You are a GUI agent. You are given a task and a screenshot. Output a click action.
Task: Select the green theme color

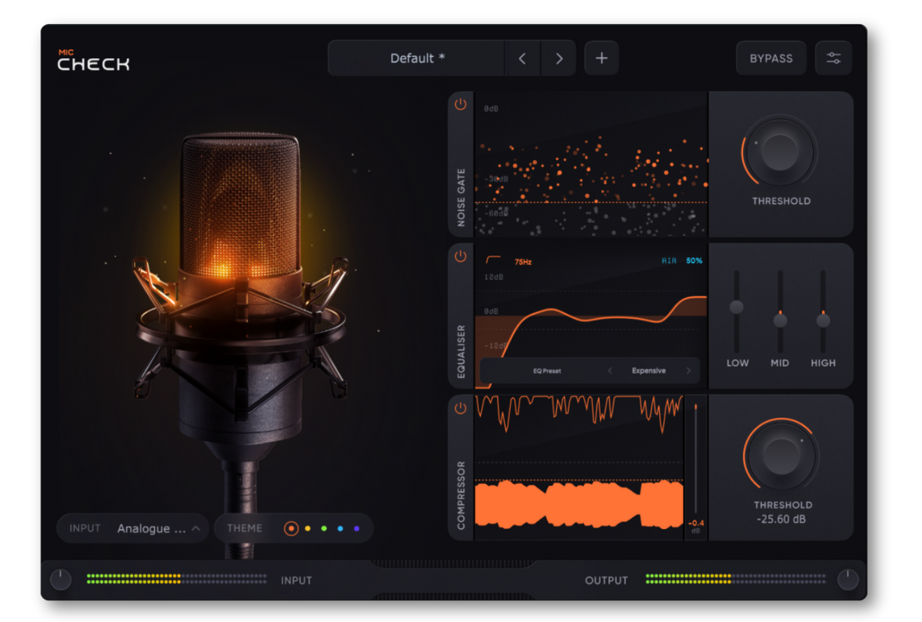pos(324,528)
